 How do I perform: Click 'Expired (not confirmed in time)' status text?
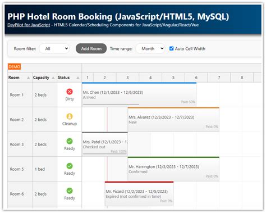click(x=134, y=197)
